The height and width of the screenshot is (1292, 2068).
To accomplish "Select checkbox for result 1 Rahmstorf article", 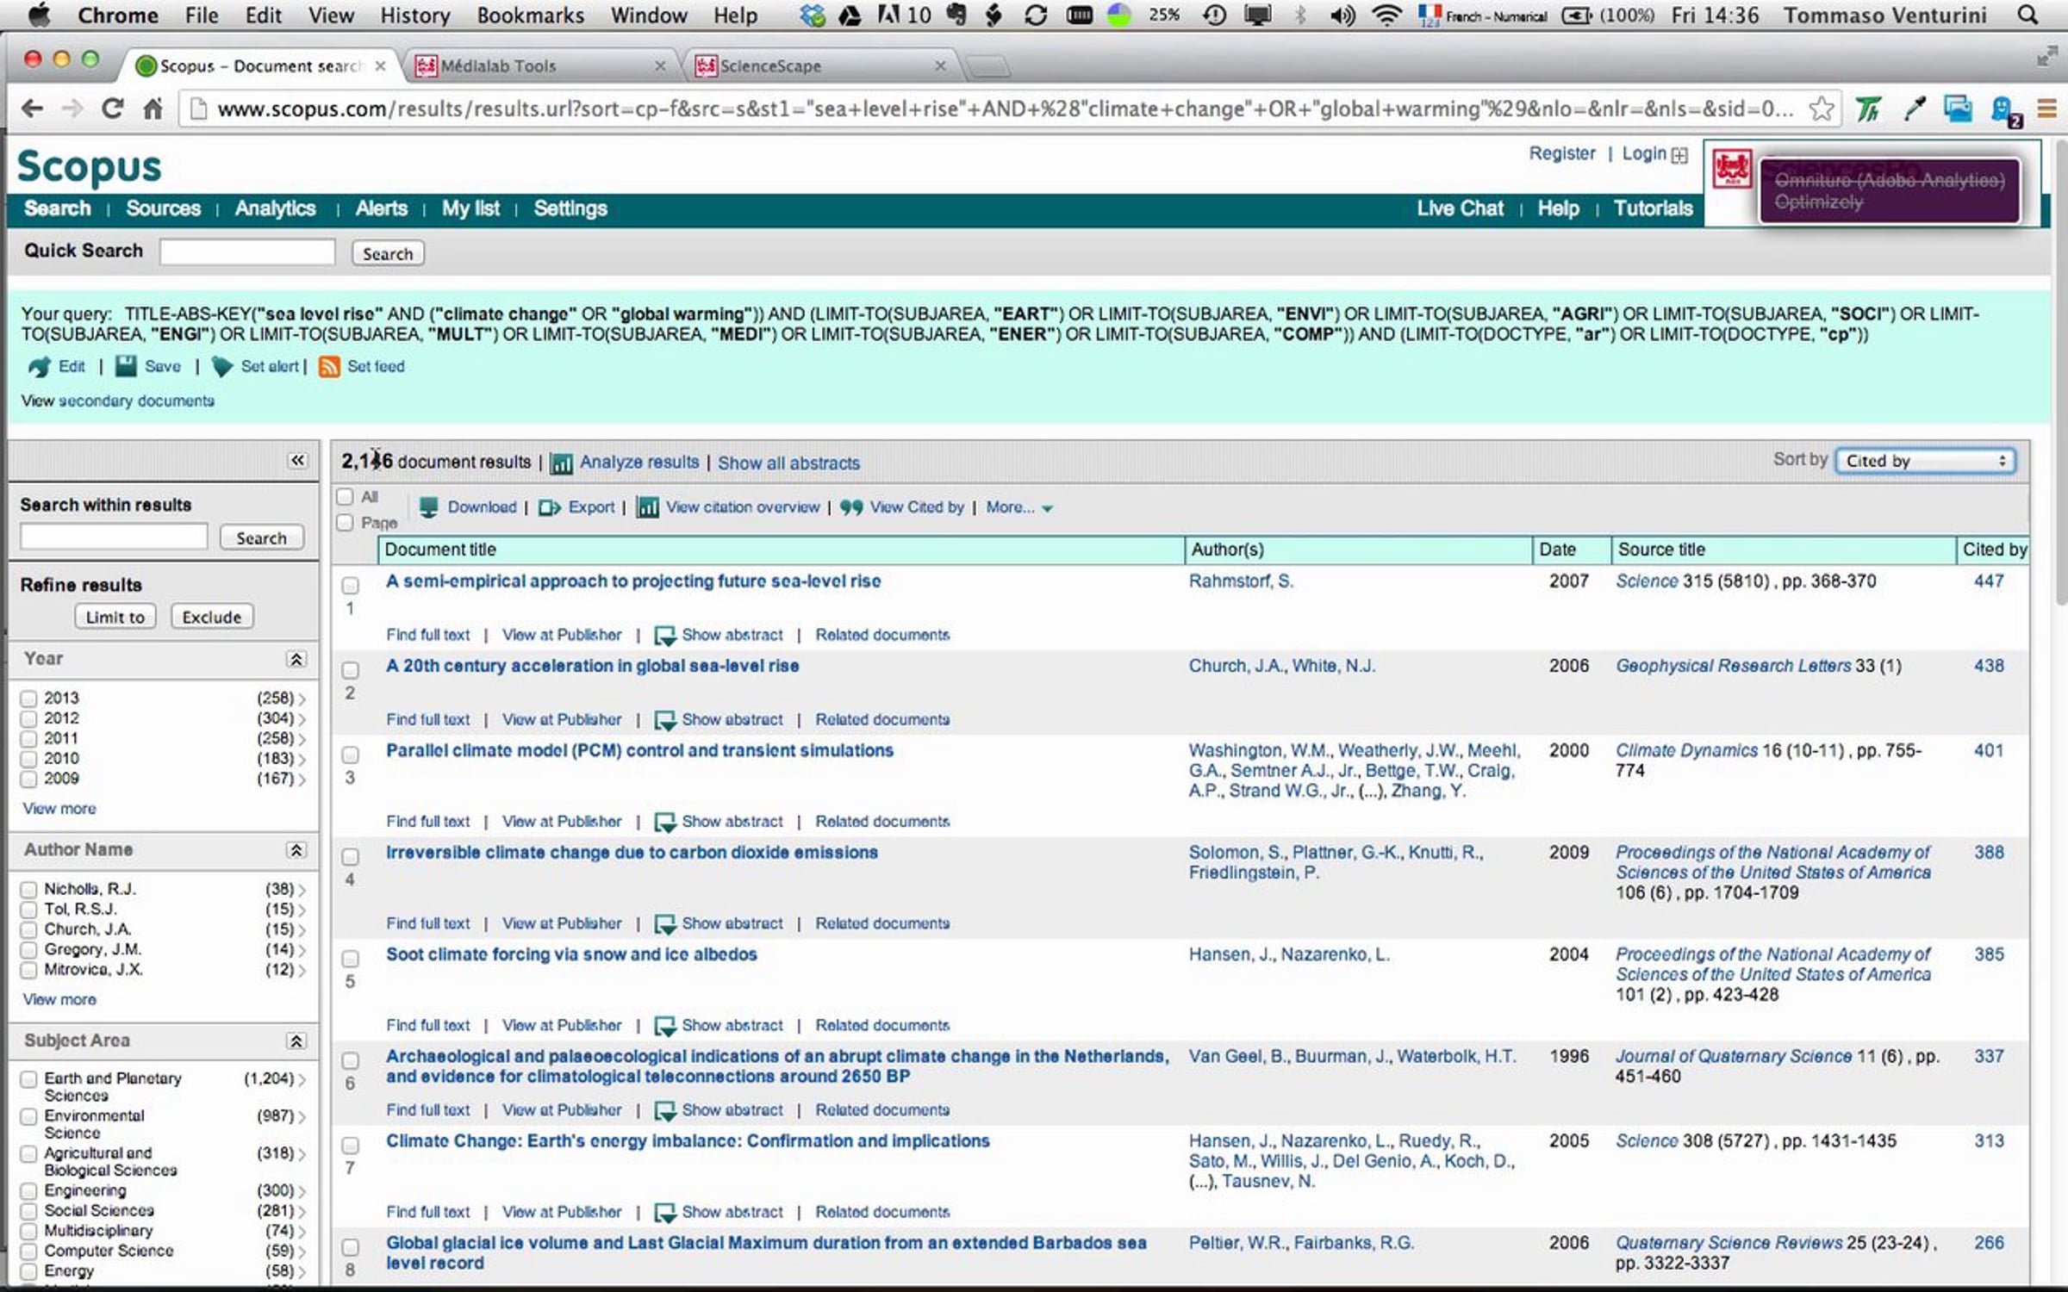I will click(x=351, y=586).
